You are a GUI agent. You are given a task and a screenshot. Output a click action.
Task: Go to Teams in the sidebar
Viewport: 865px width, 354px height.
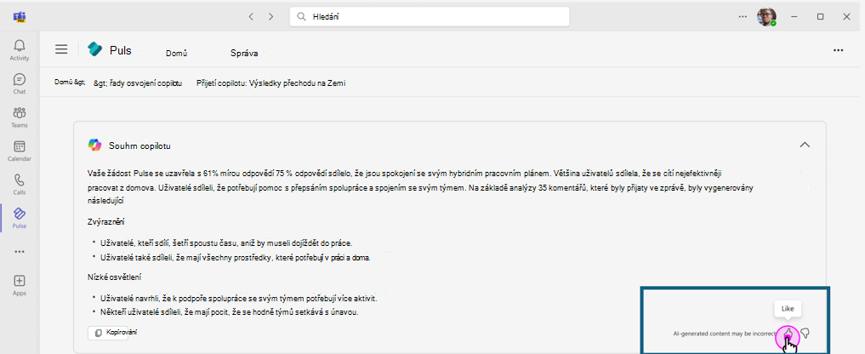(x=19, y=117)
